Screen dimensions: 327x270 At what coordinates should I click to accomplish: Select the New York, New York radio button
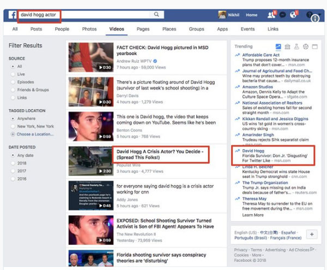click(x=13, y=127)
